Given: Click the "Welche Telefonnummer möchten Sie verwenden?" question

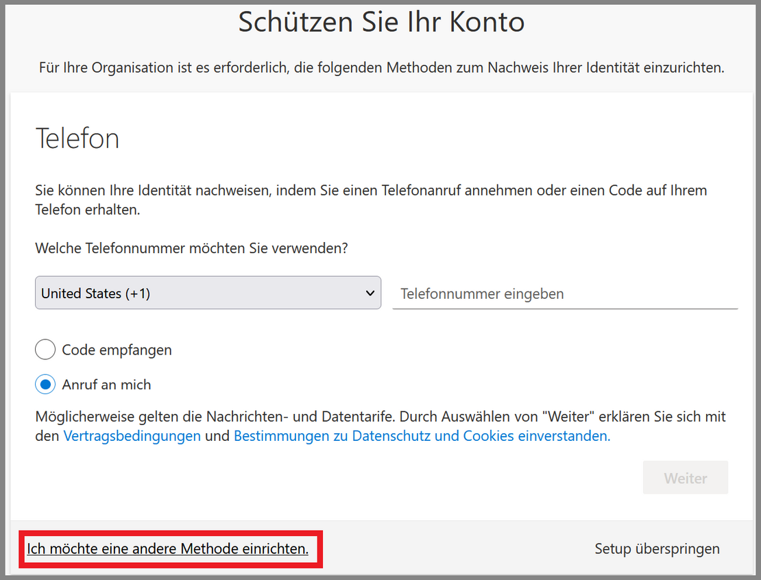Looking at the screenshot, I should click(191, 248).
